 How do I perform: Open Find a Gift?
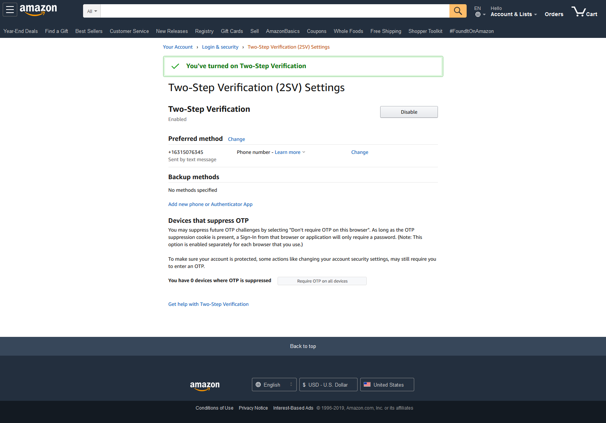tap(56, 31)
